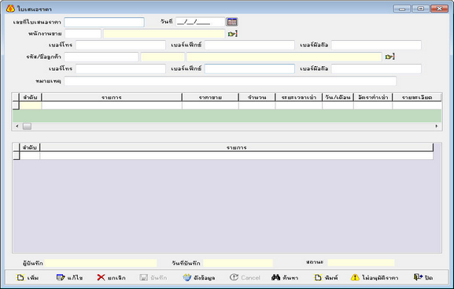This screenshot has height=289, width=454.
Task: Click the วันที่บันทึก (record date) field
Action: pos(238,263)
